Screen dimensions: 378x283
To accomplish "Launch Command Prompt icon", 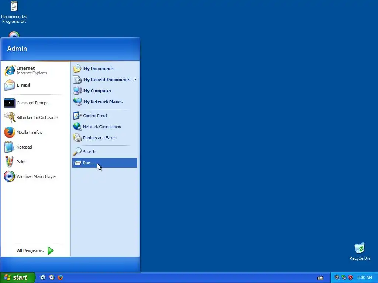I will (x=10, y=103).
